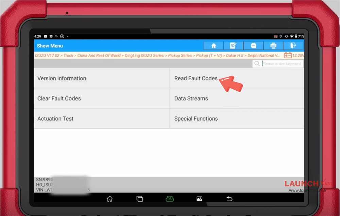Click 'QingLing ISUZU Series' in the breadcrumb

144,56
